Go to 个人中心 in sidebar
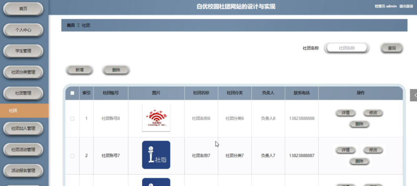 (23, 30)
